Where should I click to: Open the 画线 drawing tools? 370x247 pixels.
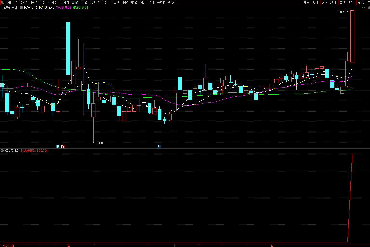(342, 2)
